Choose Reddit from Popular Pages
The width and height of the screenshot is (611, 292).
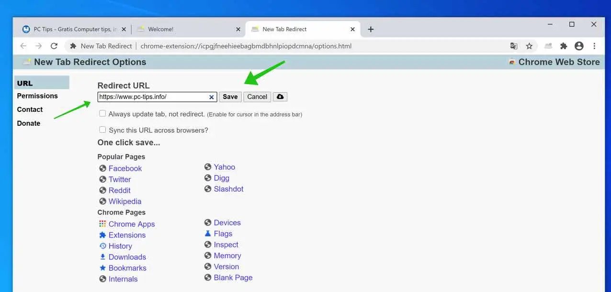(120, 190)
